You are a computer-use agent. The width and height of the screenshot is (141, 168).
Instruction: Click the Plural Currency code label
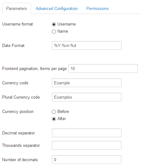(21, 97)
